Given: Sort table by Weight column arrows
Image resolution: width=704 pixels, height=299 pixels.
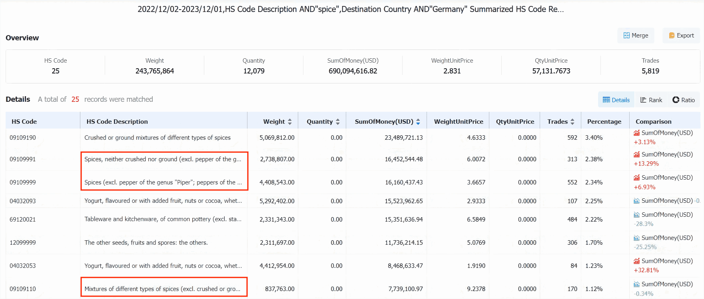Looking at the screenshot, I should (290, 122).
